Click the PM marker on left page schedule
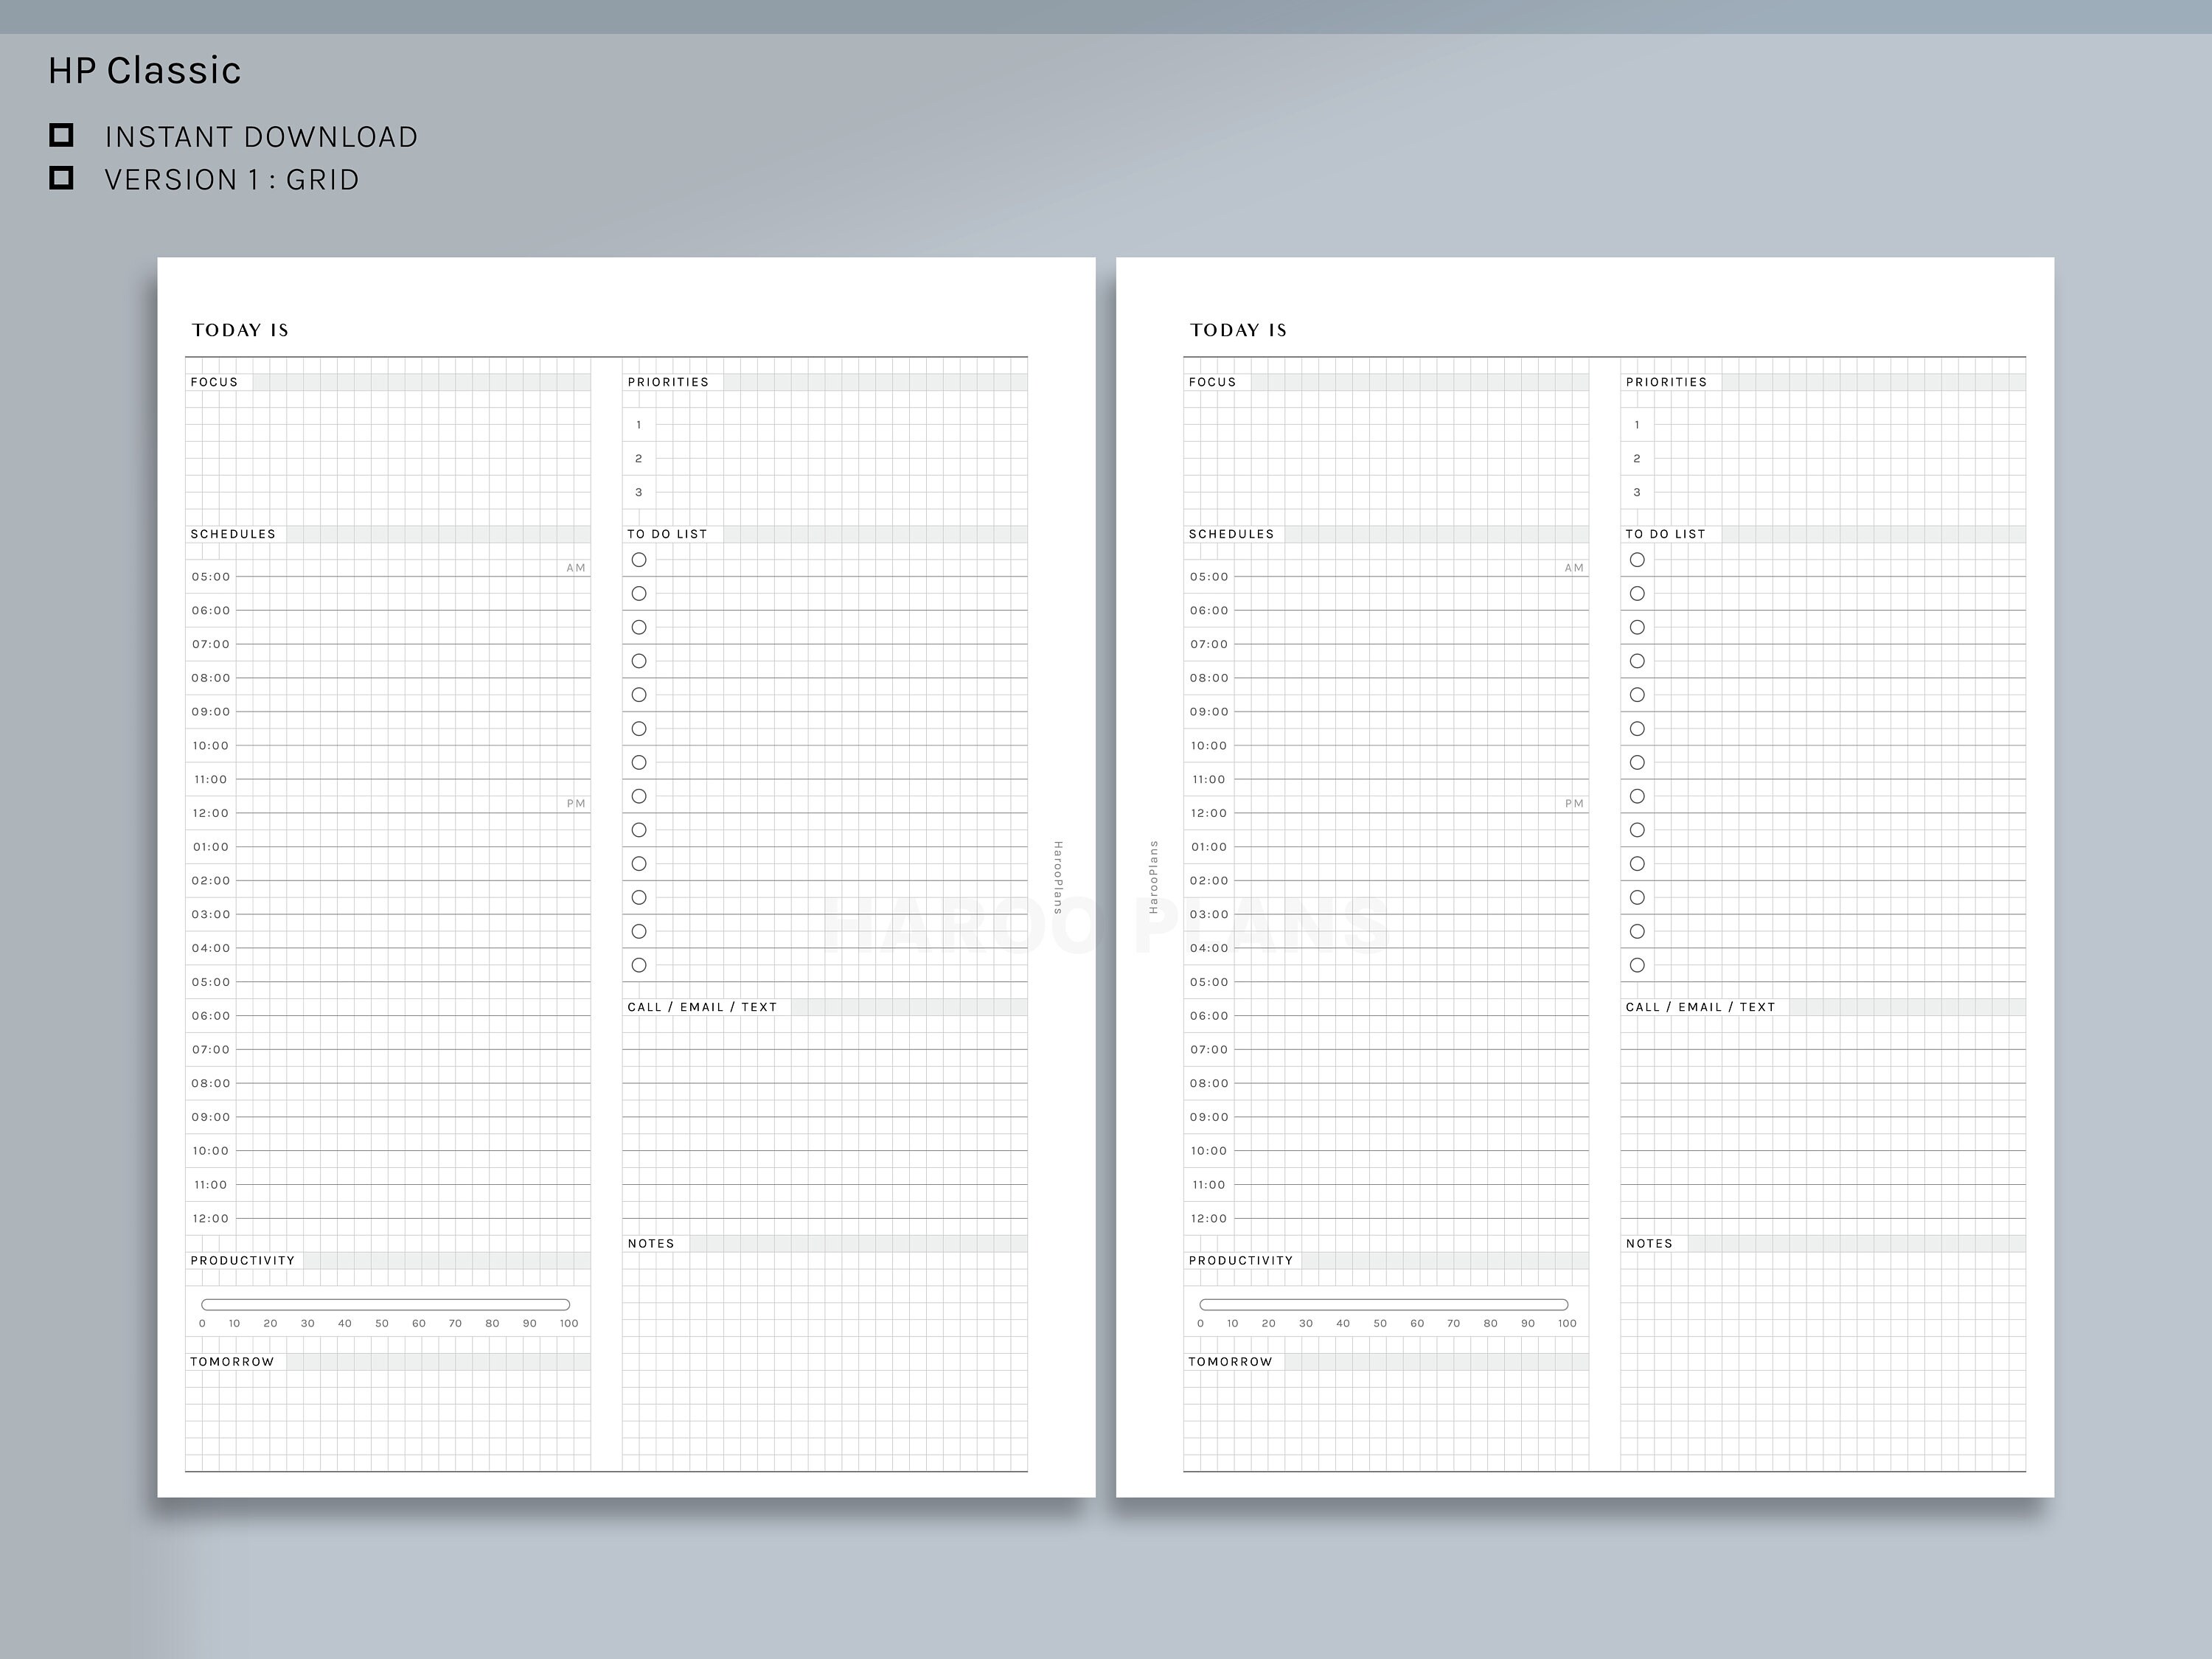This screenshot has height=1659, width=2212. click(x=576, y=804)
